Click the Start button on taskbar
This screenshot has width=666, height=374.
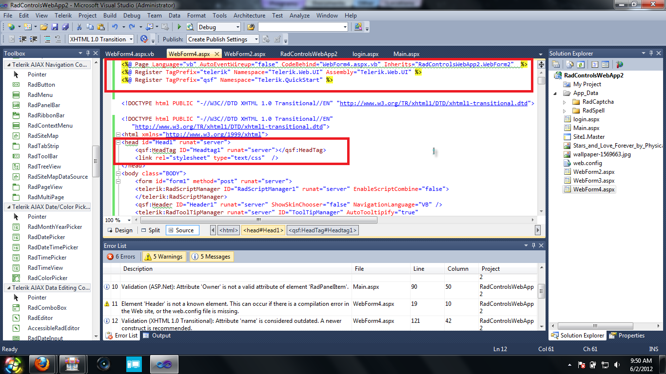pos(13,364)
